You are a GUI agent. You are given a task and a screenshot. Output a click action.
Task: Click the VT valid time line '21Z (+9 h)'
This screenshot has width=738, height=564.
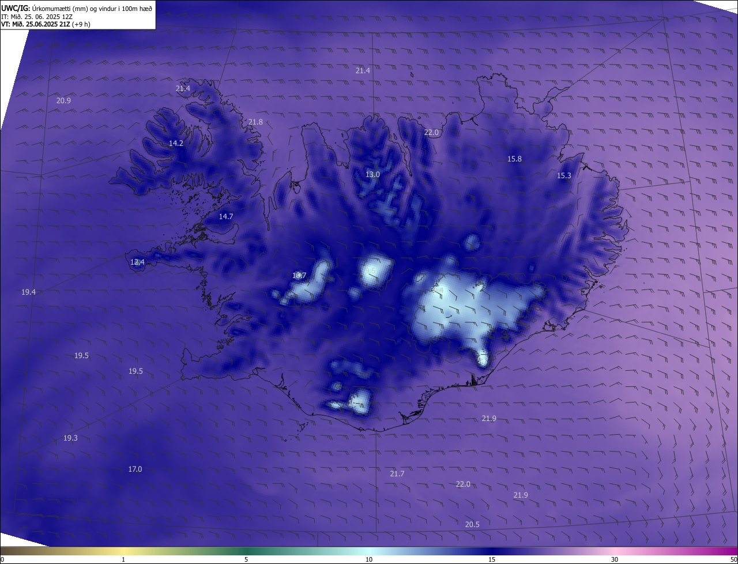pos(74,24)
